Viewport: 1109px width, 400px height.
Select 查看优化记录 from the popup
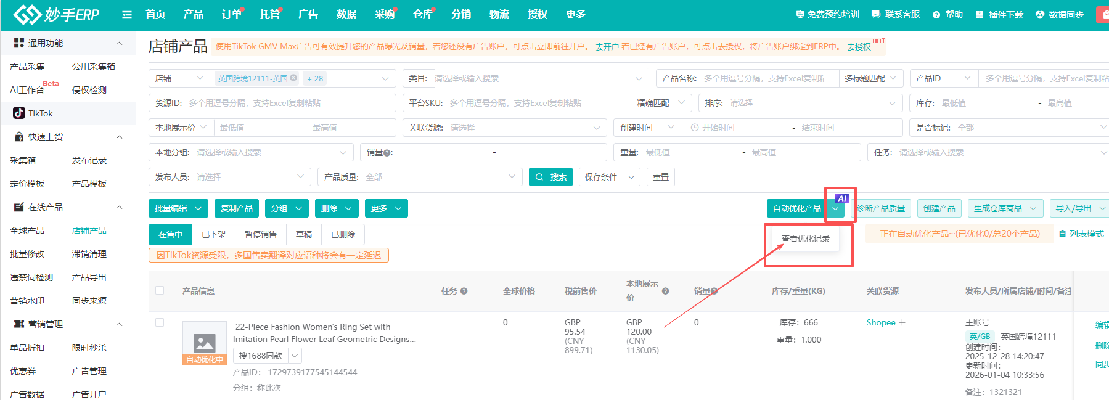[805, 239]
